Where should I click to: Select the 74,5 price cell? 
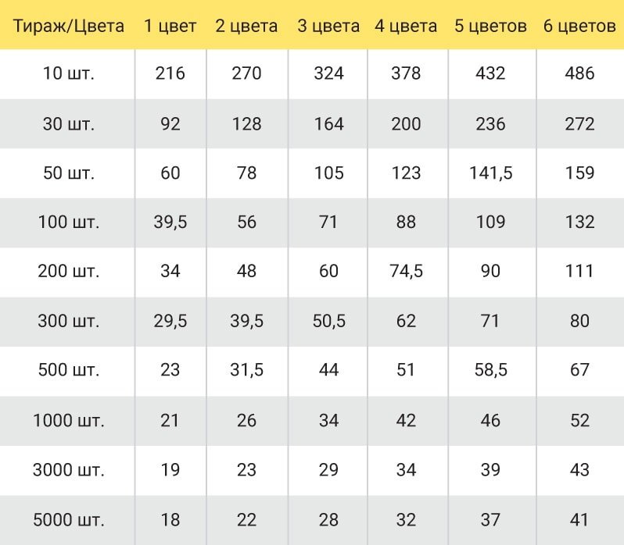(406, 271)
